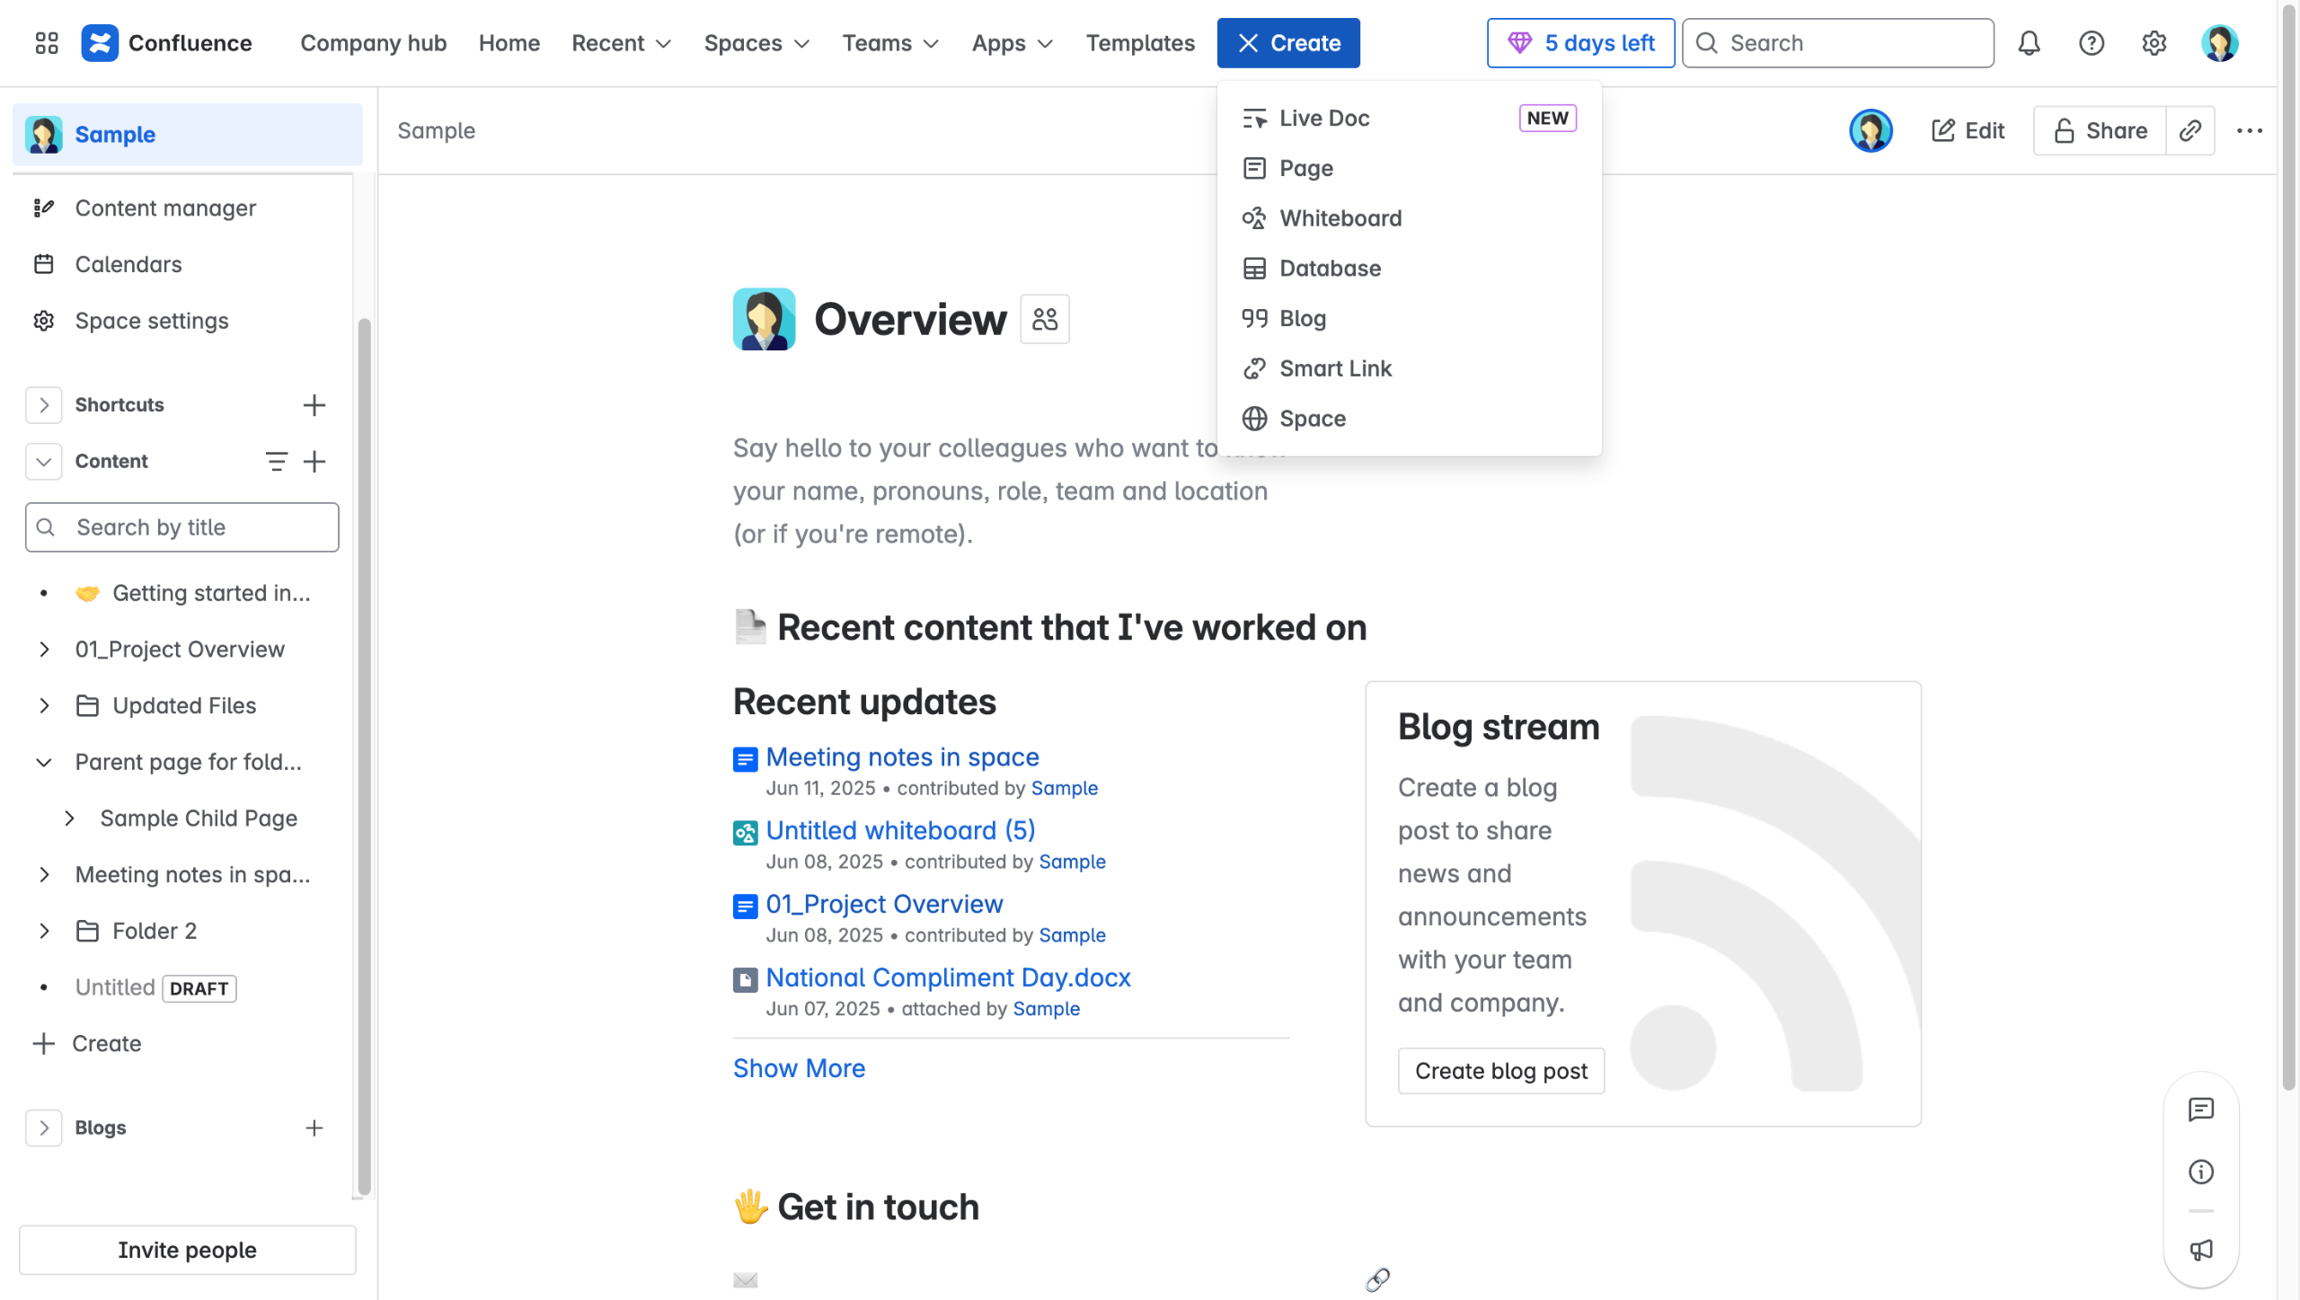Image resolution: width=2300 pixels, height=1300 pixels.
Task: Select Live Doc from Create menu
Action: click(x=1410, y=119)
